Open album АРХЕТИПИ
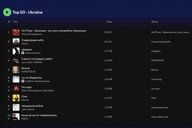The image size is (192, 128). [x=157, y=61]
